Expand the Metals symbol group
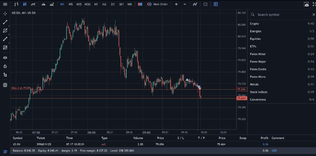This screenshot has width=316, height=156. (282, 84)
